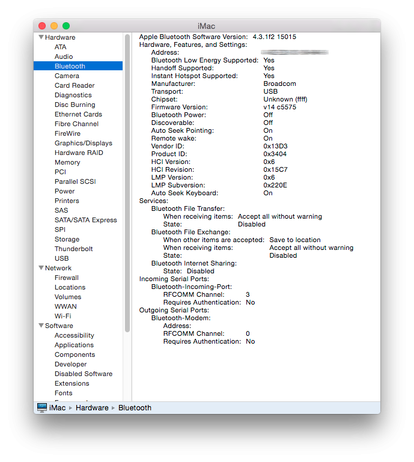Image resolution: width=414 pixels, height=462 pixels.
Task: Click LMP Subversion value 0x220E
Action: tap(275, 185)
